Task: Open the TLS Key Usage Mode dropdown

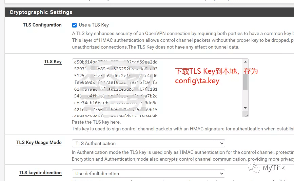Action: pyautogui.click(x=148, y=143)
